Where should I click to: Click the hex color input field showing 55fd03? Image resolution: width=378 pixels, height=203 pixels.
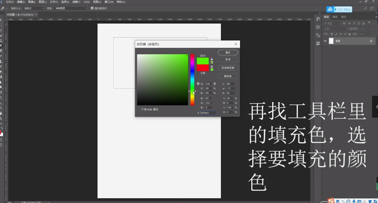click(x=208, y=113)
